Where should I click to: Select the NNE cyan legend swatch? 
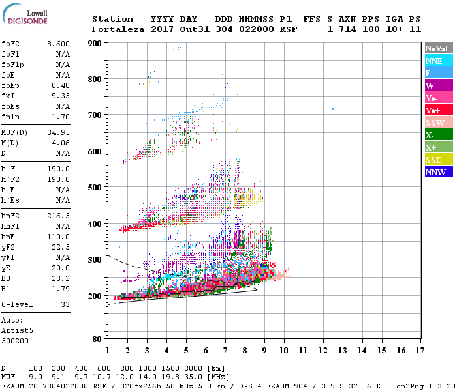[439, 61]
